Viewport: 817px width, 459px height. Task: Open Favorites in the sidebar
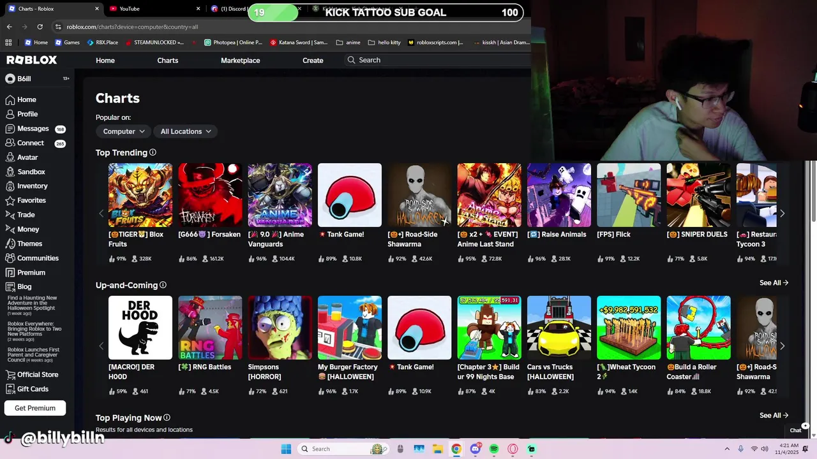click(26, 200)
